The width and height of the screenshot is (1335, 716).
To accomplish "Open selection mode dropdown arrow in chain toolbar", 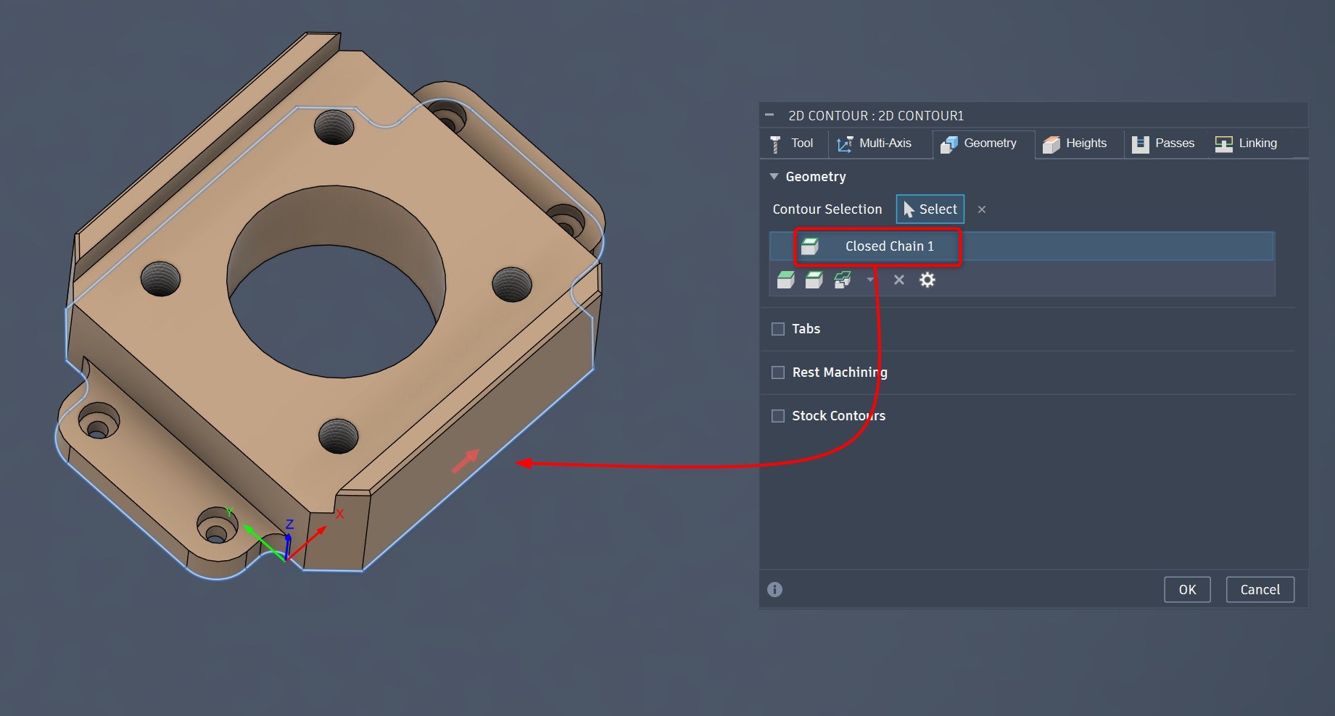I will pyautogui.click(x=870, y=280).
